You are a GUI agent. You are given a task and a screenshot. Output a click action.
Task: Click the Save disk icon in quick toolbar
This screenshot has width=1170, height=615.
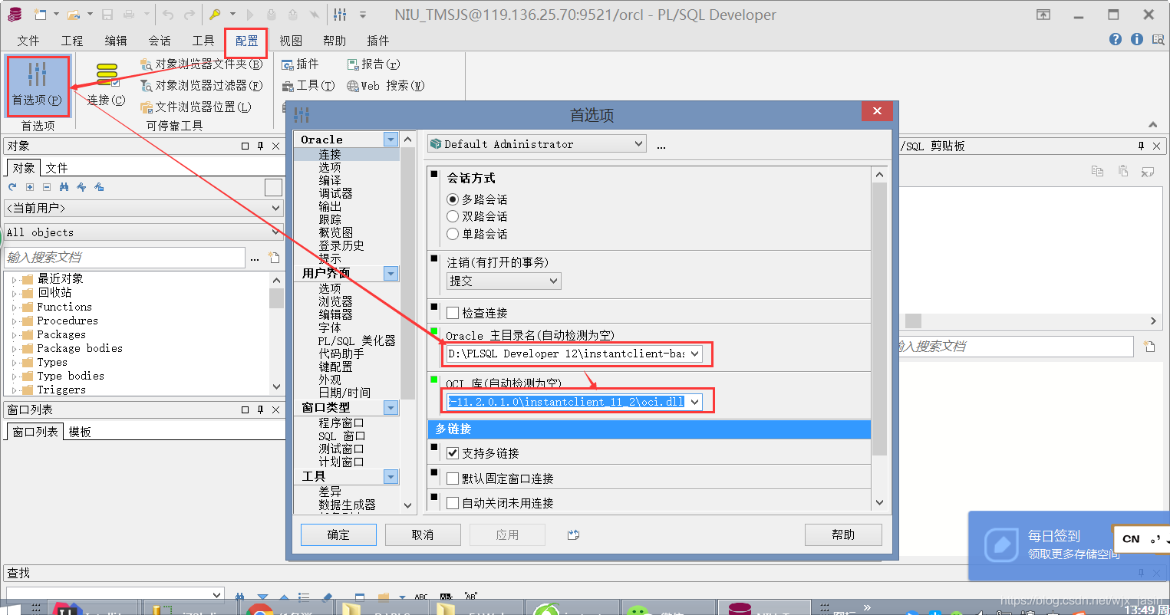pyautogui.click(x=107, y=15)
